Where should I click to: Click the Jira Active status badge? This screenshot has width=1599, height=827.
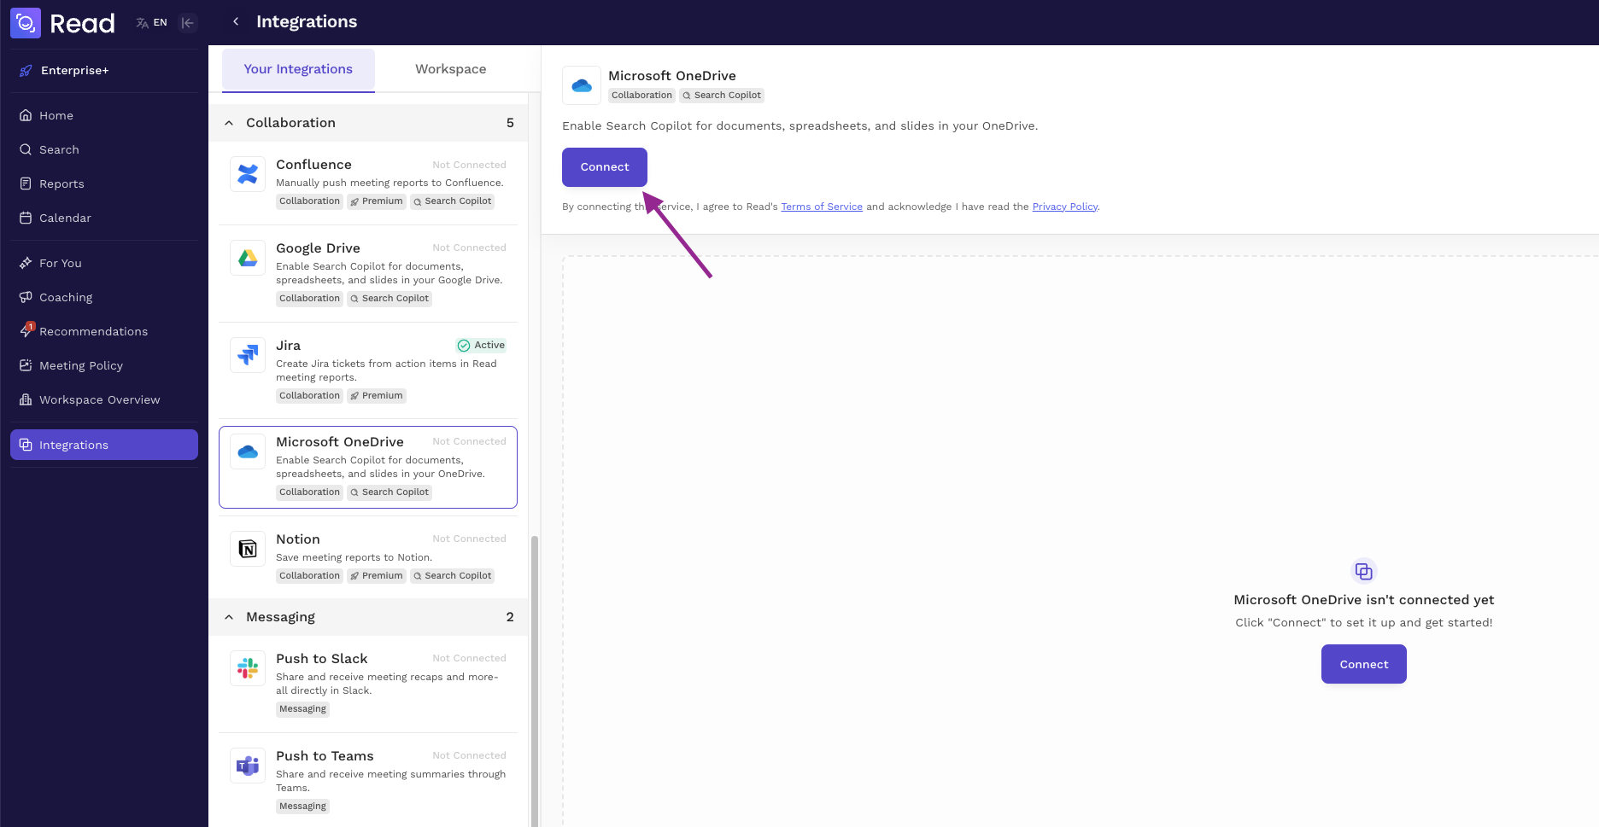[x=481, y=346]
